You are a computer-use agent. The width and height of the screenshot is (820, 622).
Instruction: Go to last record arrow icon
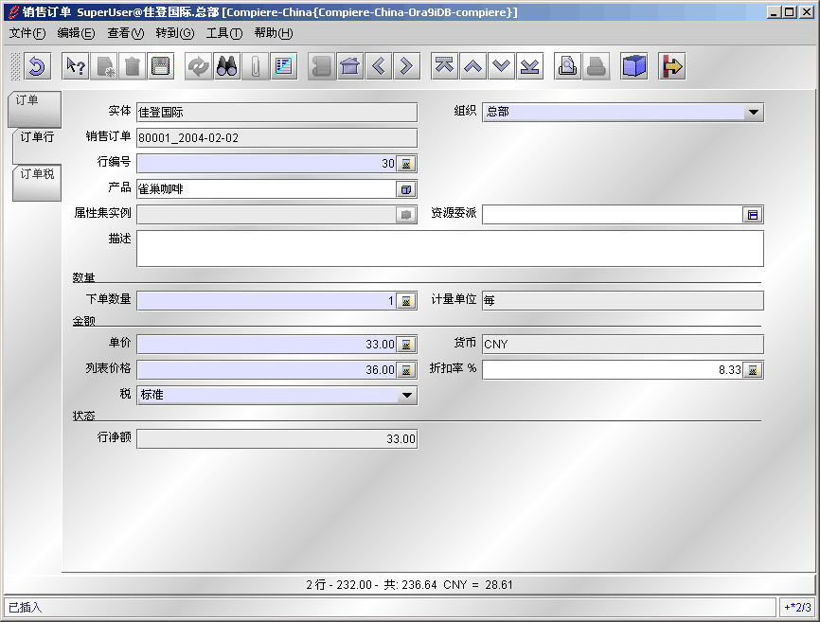click(x=530, y=66)
